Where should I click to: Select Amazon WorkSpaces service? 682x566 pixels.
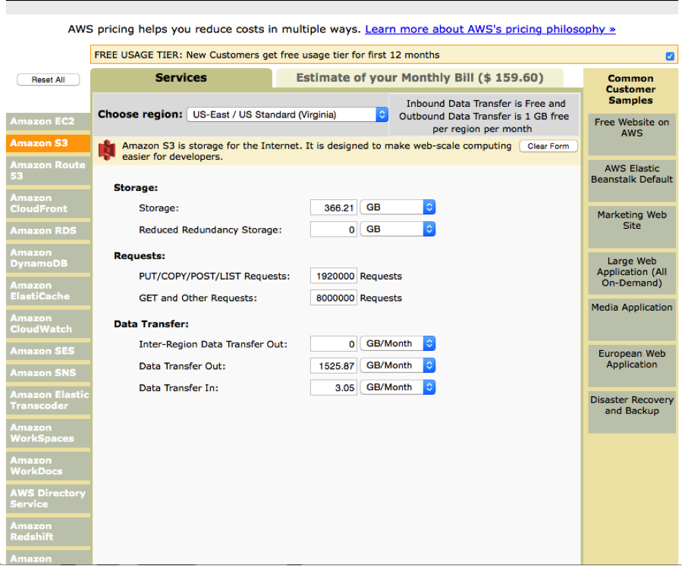click(49, 433)
